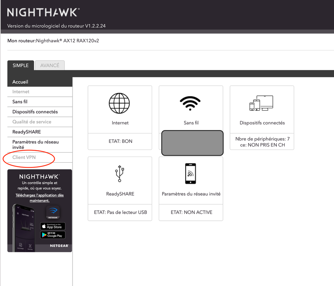Open Qualité de service in sidebar
Image resolution: width=334 pixels, height=286 pixels.
40,122
